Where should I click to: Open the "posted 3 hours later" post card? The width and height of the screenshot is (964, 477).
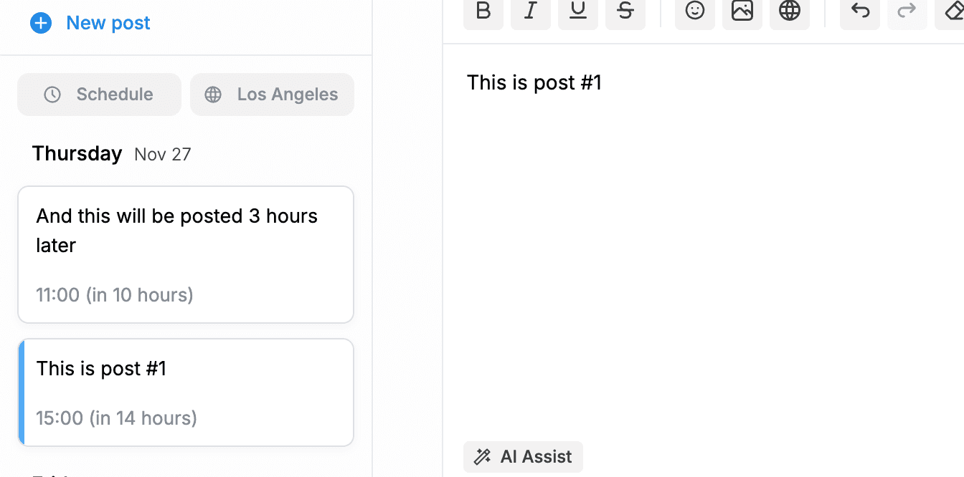(186, 255)
